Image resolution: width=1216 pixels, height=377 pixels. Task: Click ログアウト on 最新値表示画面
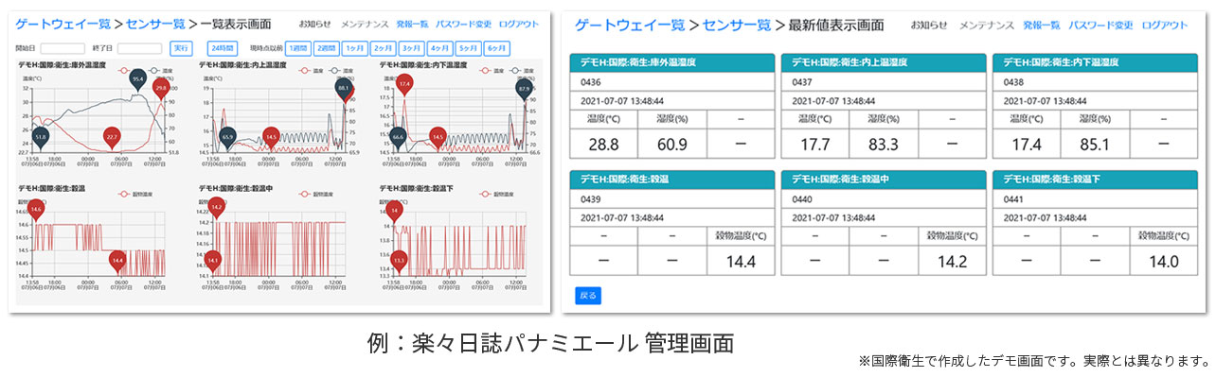(1166, 26)
